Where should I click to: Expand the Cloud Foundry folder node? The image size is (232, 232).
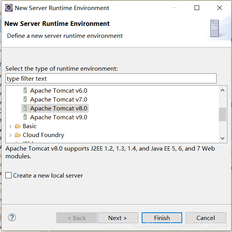coord(10,135)
